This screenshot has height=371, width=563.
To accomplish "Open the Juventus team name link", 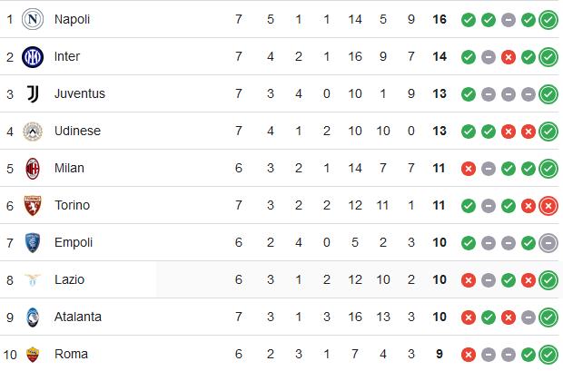I will (80, 93).
